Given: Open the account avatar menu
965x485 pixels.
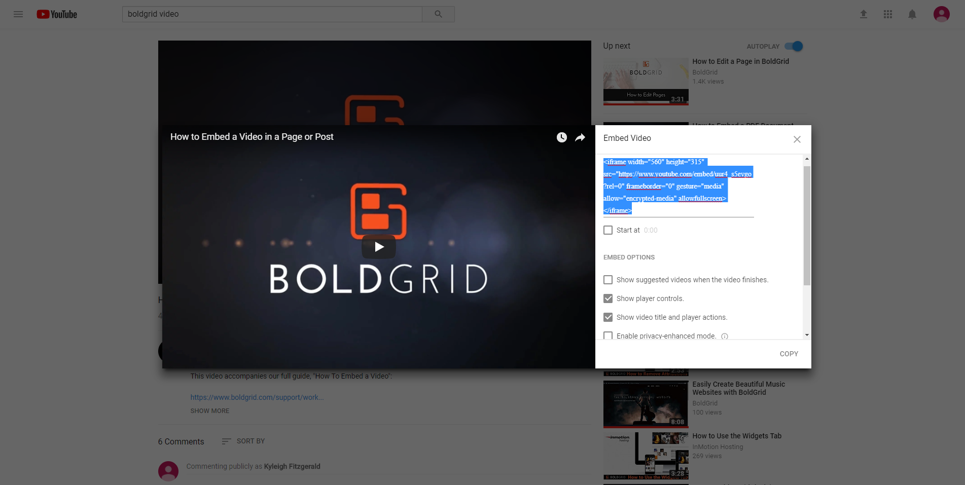Looking at the screenshot, I should pyautogui.click(x=942, y=14).
